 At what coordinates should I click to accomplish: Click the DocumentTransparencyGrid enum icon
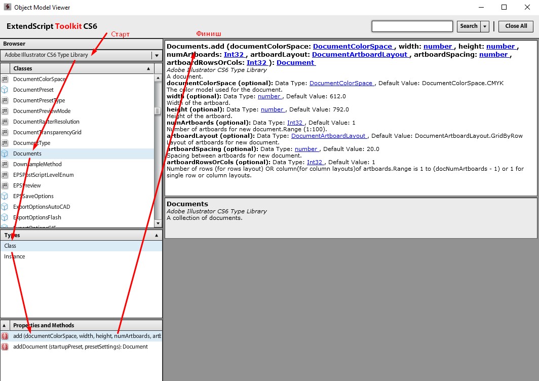(5, 132)
